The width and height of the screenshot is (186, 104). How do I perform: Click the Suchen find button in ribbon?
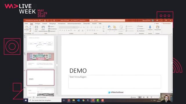pyautogui.click(x=140, y=26)
